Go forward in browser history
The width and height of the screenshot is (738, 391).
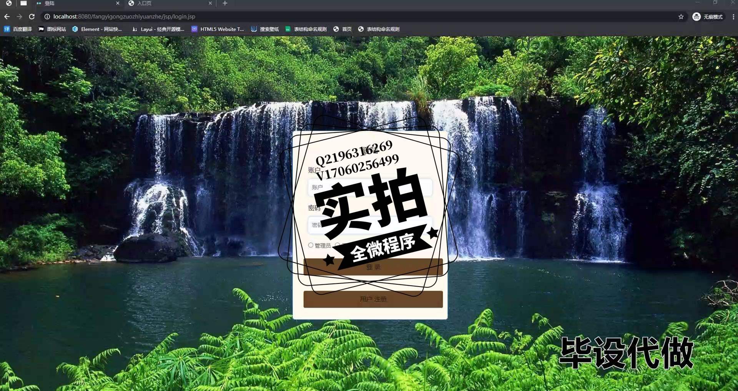19,17
